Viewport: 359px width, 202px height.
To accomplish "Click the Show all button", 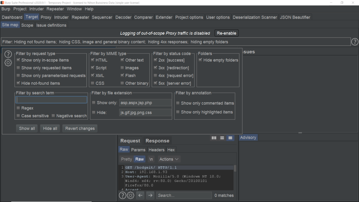I will pyautogui.click(x=27, y=128).
